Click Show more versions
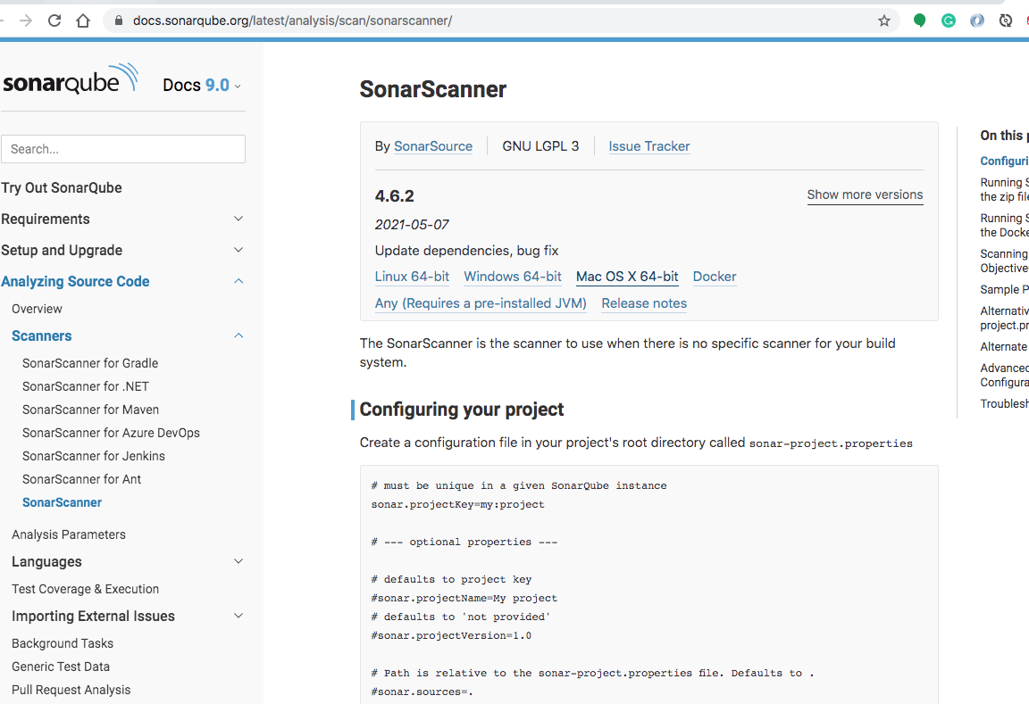The width and height of the screenshot is (1029, 704). (865, 195)
